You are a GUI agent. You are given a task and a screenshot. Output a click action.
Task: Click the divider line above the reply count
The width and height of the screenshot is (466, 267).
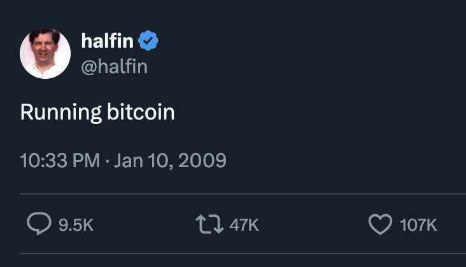point(242,194)
